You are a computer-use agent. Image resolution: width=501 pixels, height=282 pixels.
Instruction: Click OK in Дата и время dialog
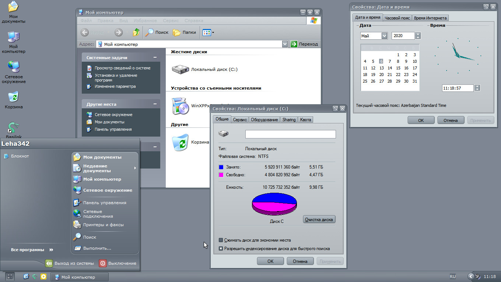click(421, 120)
